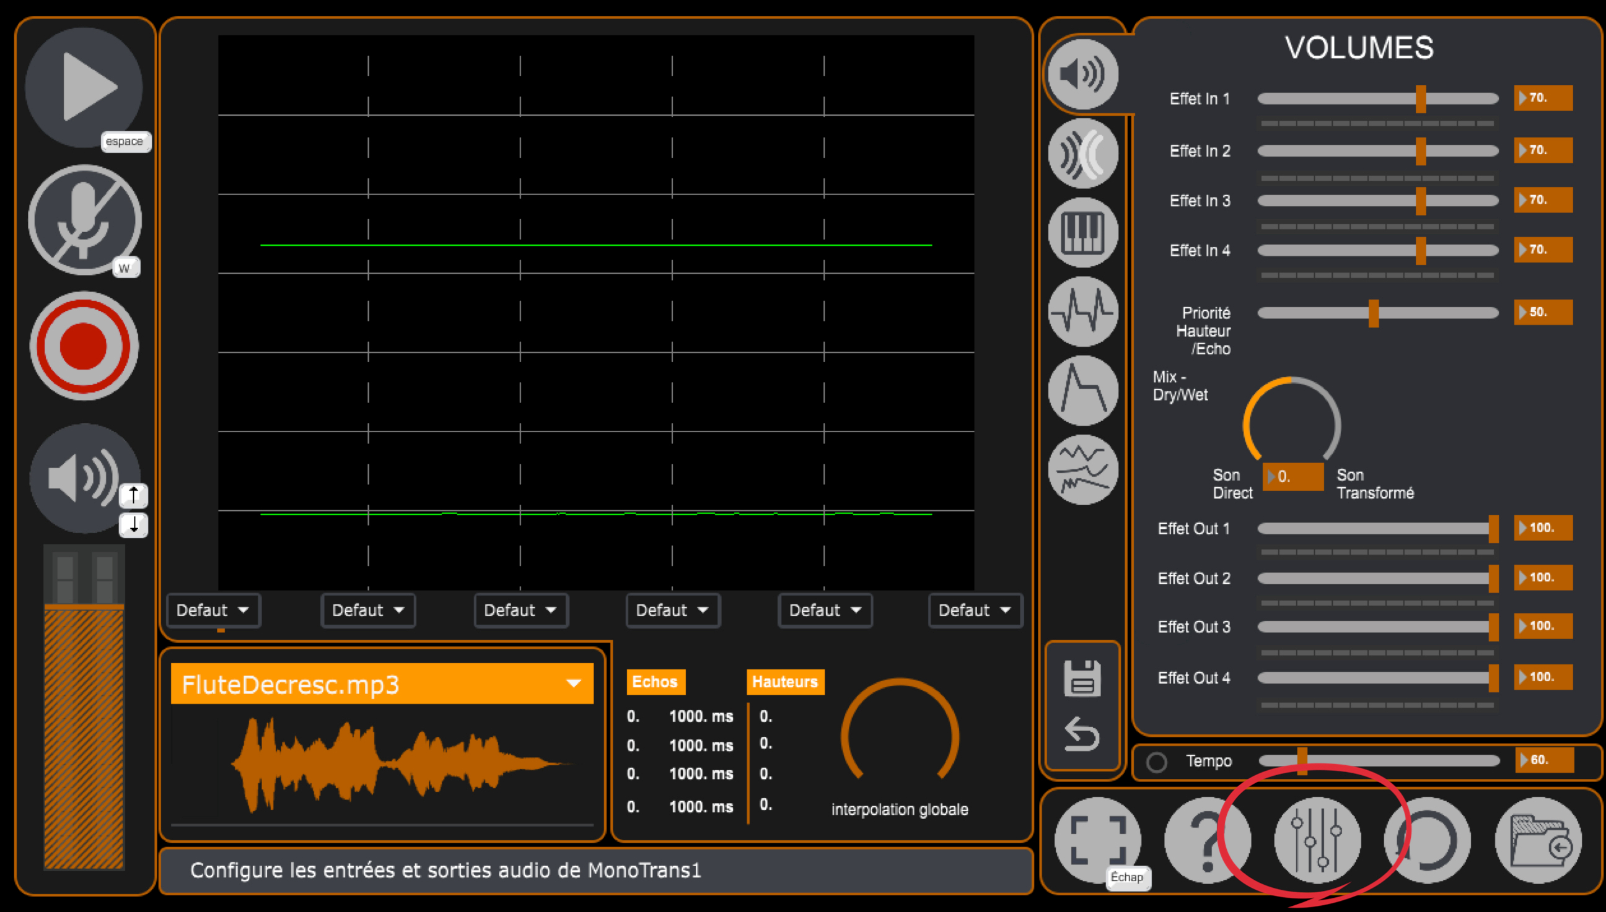Click the Priorité value field 50
1606x912 pixels.
(x=1543, y=312)
